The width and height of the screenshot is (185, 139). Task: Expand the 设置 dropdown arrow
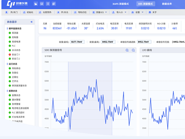click(x=143, y=12)
